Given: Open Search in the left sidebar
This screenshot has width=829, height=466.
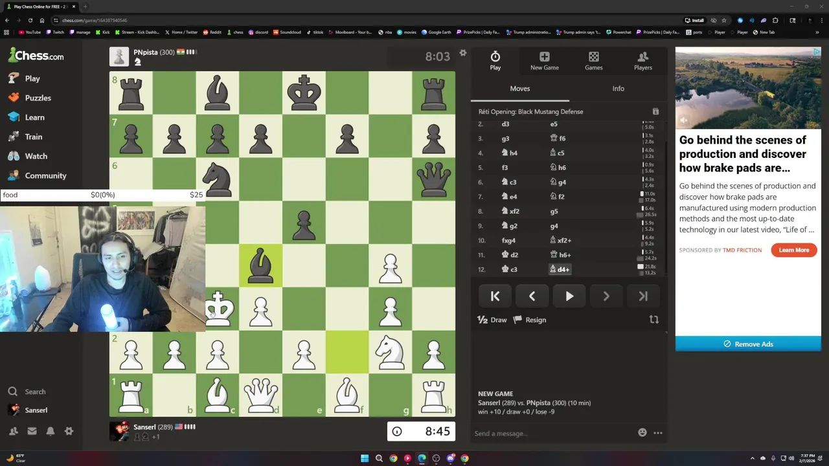Looking at the screenshot, I should point(27,392).
